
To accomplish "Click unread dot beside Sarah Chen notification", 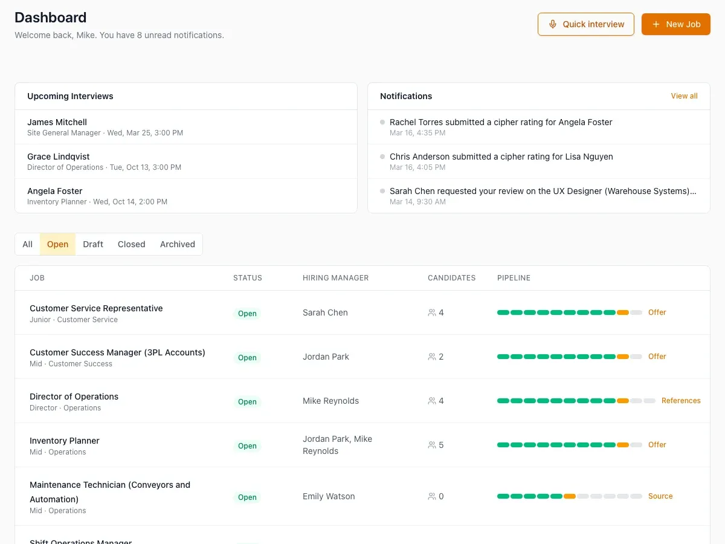I will 382,191.
